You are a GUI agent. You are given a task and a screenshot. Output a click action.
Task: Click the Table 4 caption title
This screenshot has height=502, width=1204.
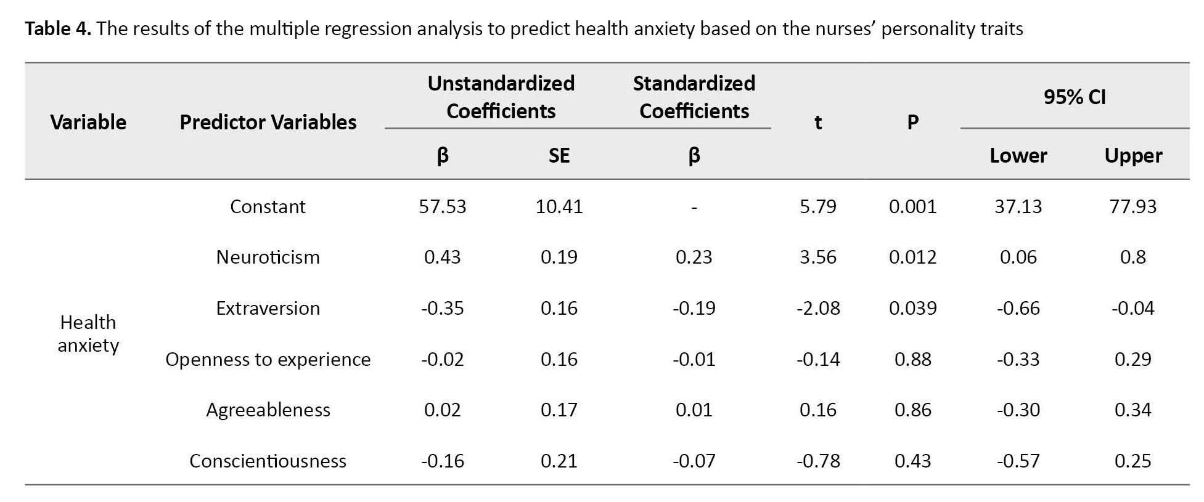[x=524, y=29]
